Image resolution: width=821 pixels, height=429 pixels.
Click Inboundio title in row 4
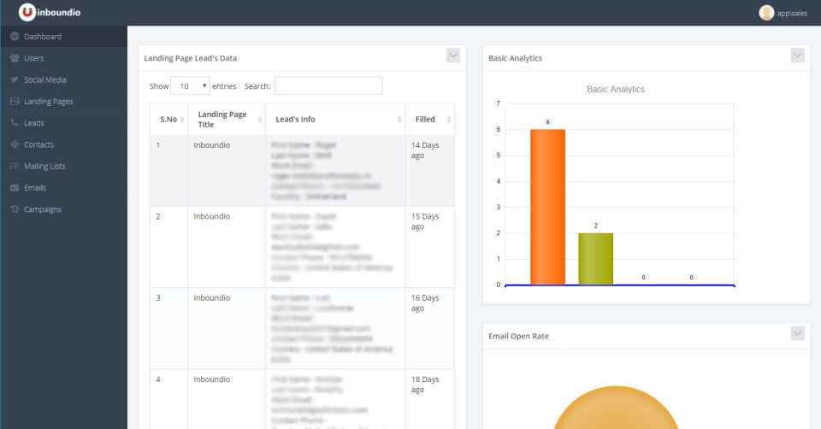[211, 379]
